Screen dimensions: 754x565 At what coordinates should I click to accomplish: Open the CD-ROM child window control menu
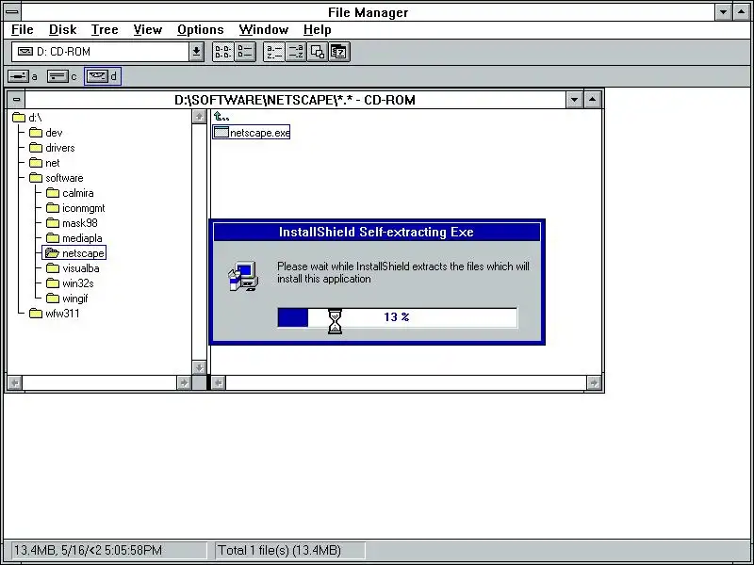17,100
